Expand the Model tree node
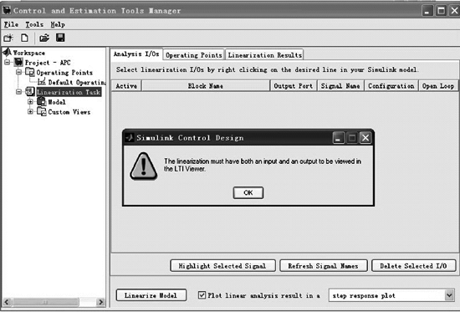 pyautogui.click(x=30, y=102)
